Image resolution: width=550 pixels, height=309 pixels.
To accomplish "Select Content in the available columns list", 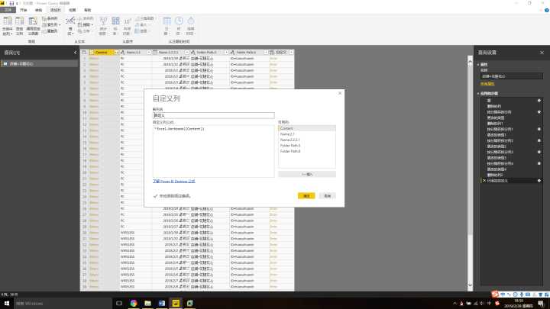I will pos(307,128).
